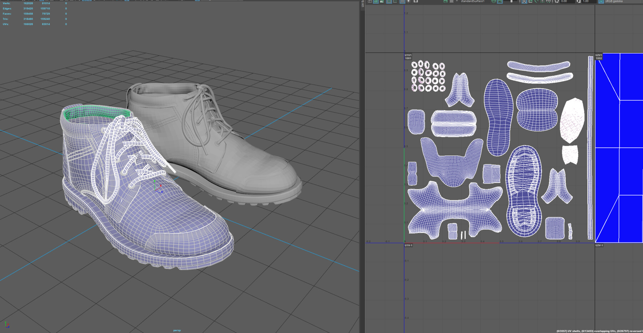Expand the checker pattern dropdown arrow

[x=456, y=2]
